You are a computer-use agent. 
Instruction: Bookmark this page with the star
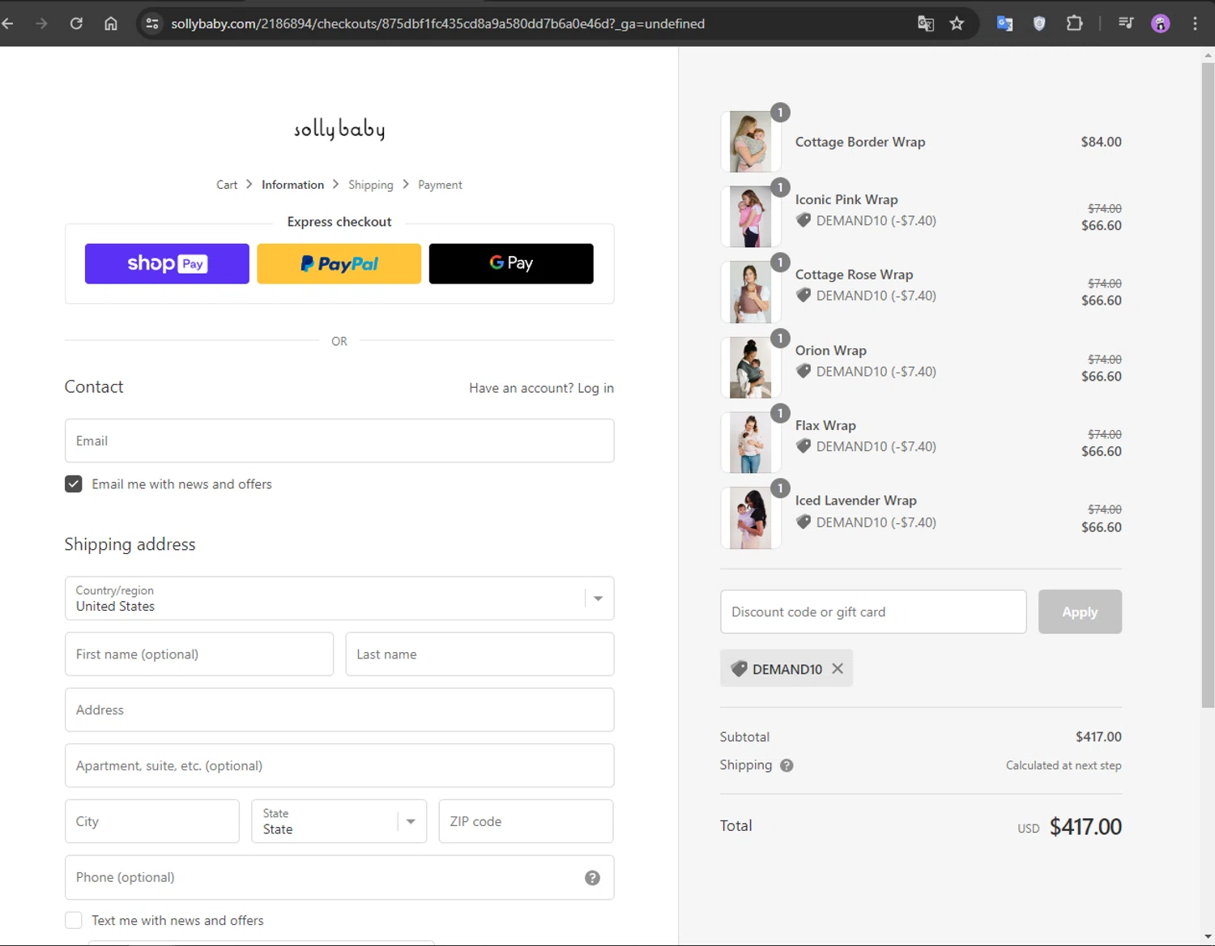pos(957,23)
